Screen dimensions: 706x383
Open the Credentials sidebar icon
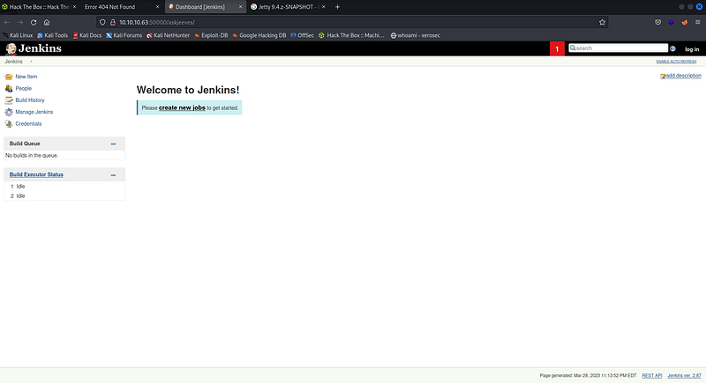[9, 123]
